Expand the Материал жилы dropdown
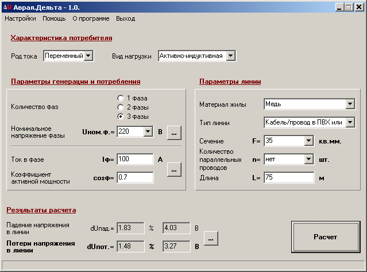This screenshot has height=272, width=367. tap(350, 104)
